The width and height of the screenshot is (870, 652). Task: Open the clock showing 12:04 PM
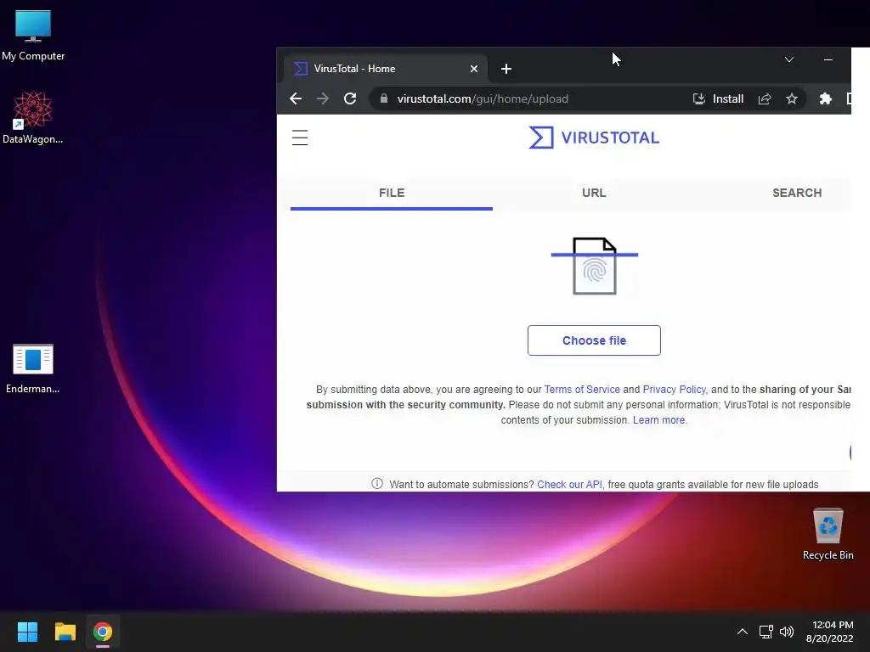pos(830,632)
